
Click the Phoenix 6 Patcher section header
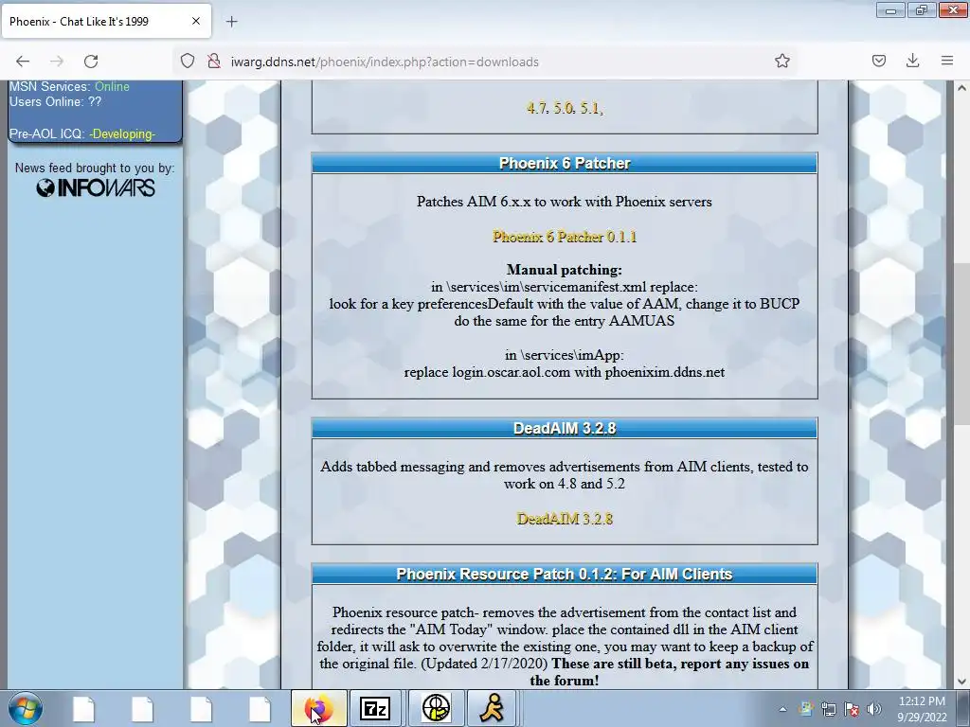point(565,163)
